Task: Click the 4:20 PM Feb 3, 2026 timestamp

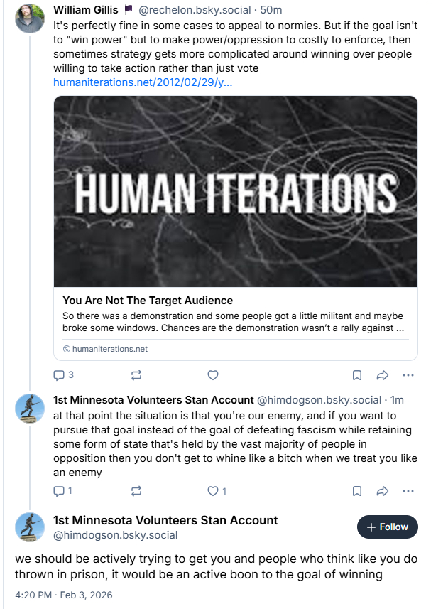Action: (x=63, y=595)
